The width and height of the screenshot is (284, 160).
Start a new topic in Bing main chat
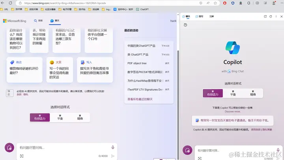pyautogui.click(x=9, y=148)
